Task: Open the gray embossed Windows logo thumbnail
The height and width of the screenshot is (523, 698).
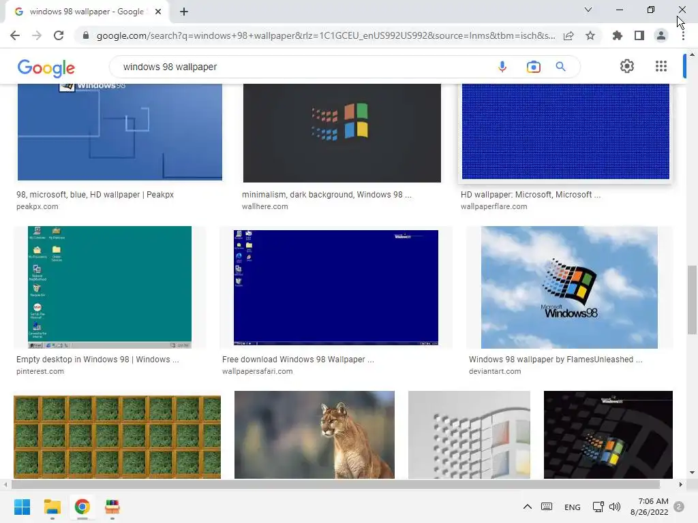Action: coord(469,435)
